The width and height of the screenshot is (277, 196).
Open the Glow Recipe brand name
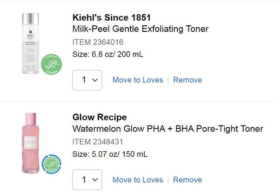click(100, 117)
